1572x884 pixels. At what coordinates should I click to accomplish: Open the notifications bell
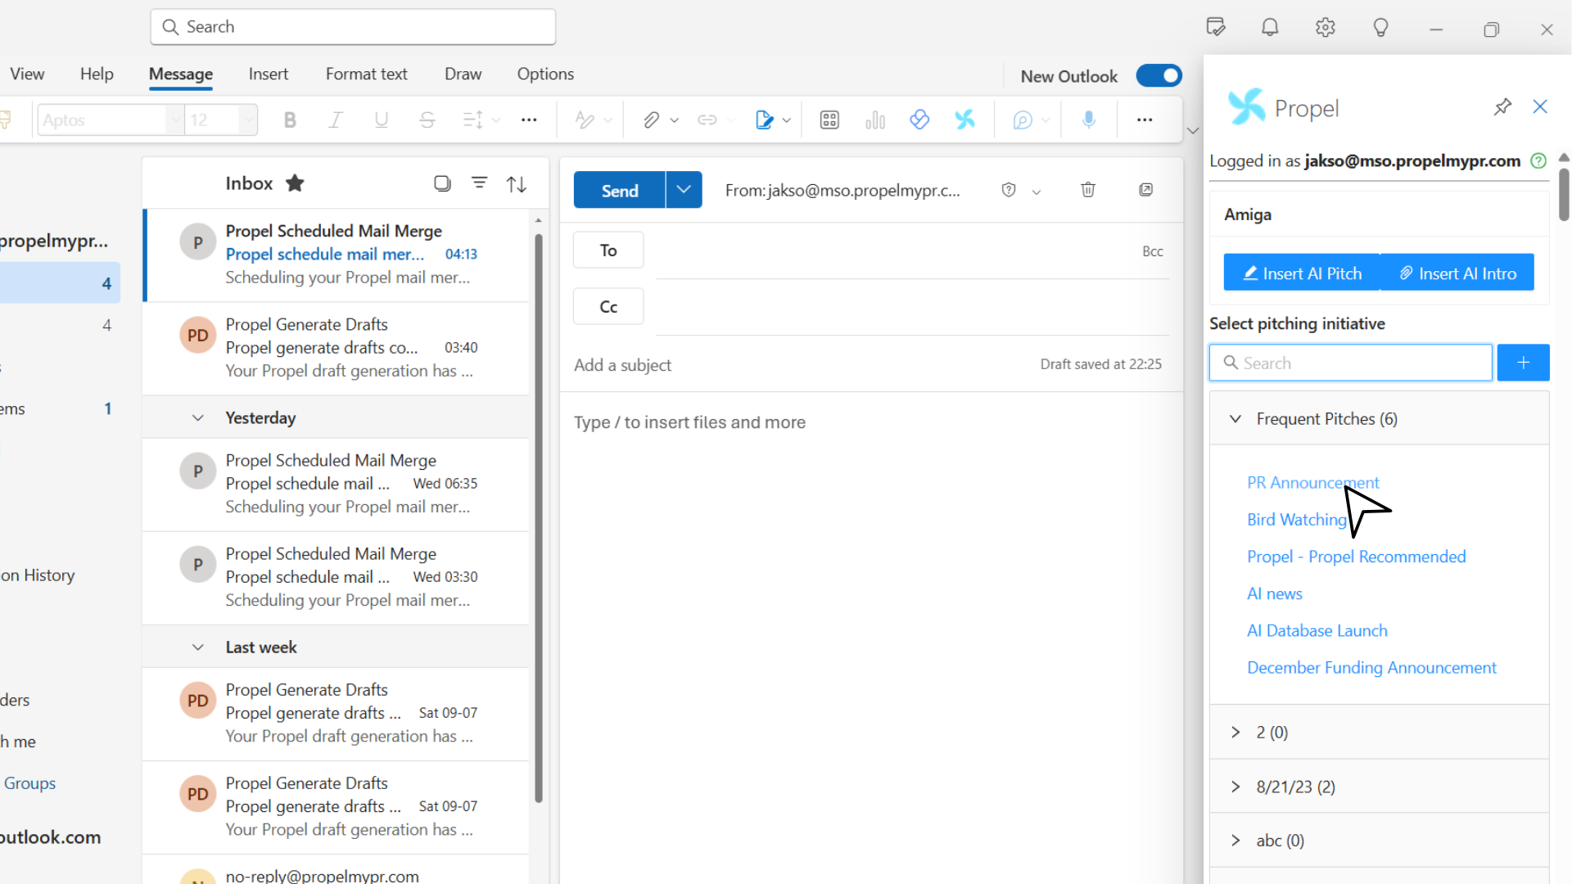[x=1270, y=28]
